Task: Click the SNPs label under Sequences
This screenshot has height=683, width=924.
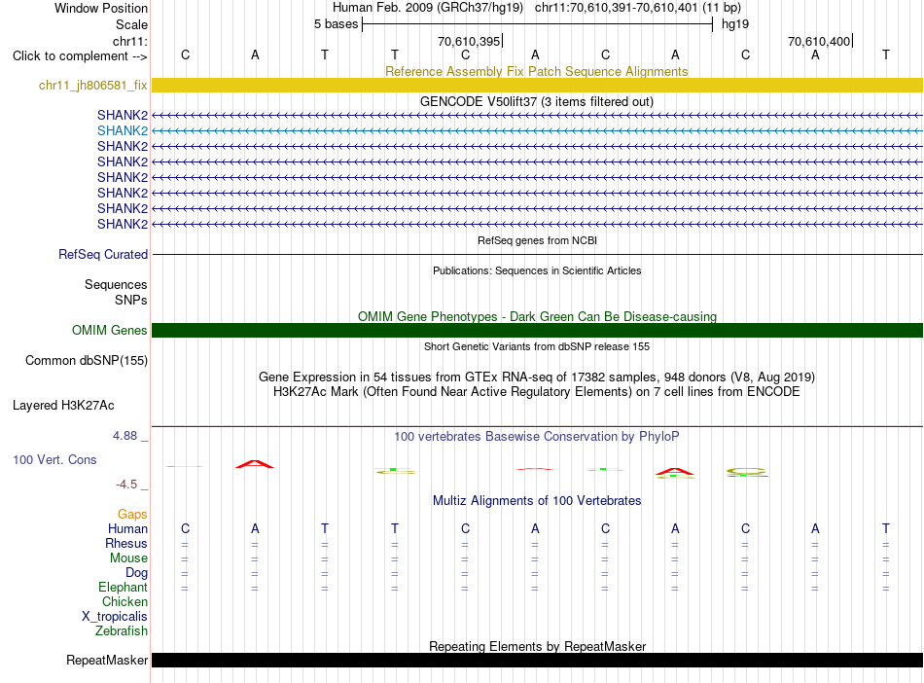Action: pos(131,300)
